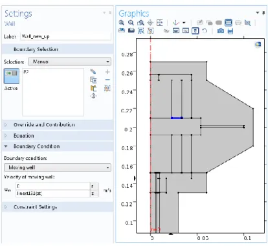The height and width of the screenshot is (246, 268).
Task: Click the Label field Wall_new_up
Action: [x=66, y=36]
